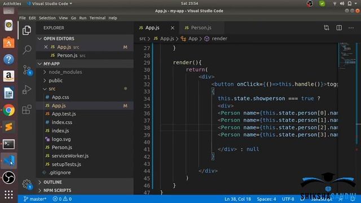The height and width of the screenshot is (203, 361).
Task: Click the code minimap preview
Action: 347,55
